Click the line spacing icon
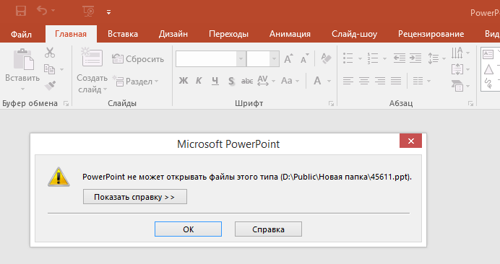This screenshot has width=500, height=264. 433,58
